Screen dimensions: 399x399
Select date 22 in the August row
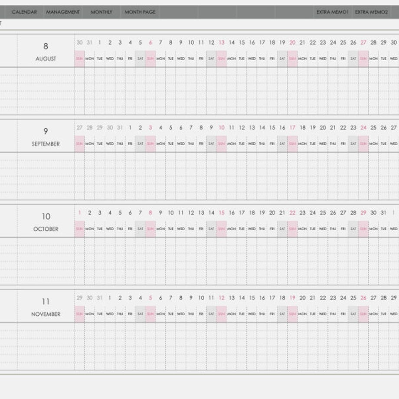click(x=313, y=43)
